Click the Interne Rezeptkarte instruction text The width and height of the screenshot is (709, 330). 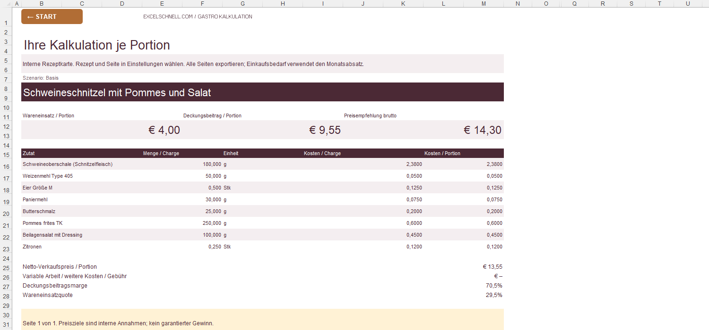tap(193, 64)
